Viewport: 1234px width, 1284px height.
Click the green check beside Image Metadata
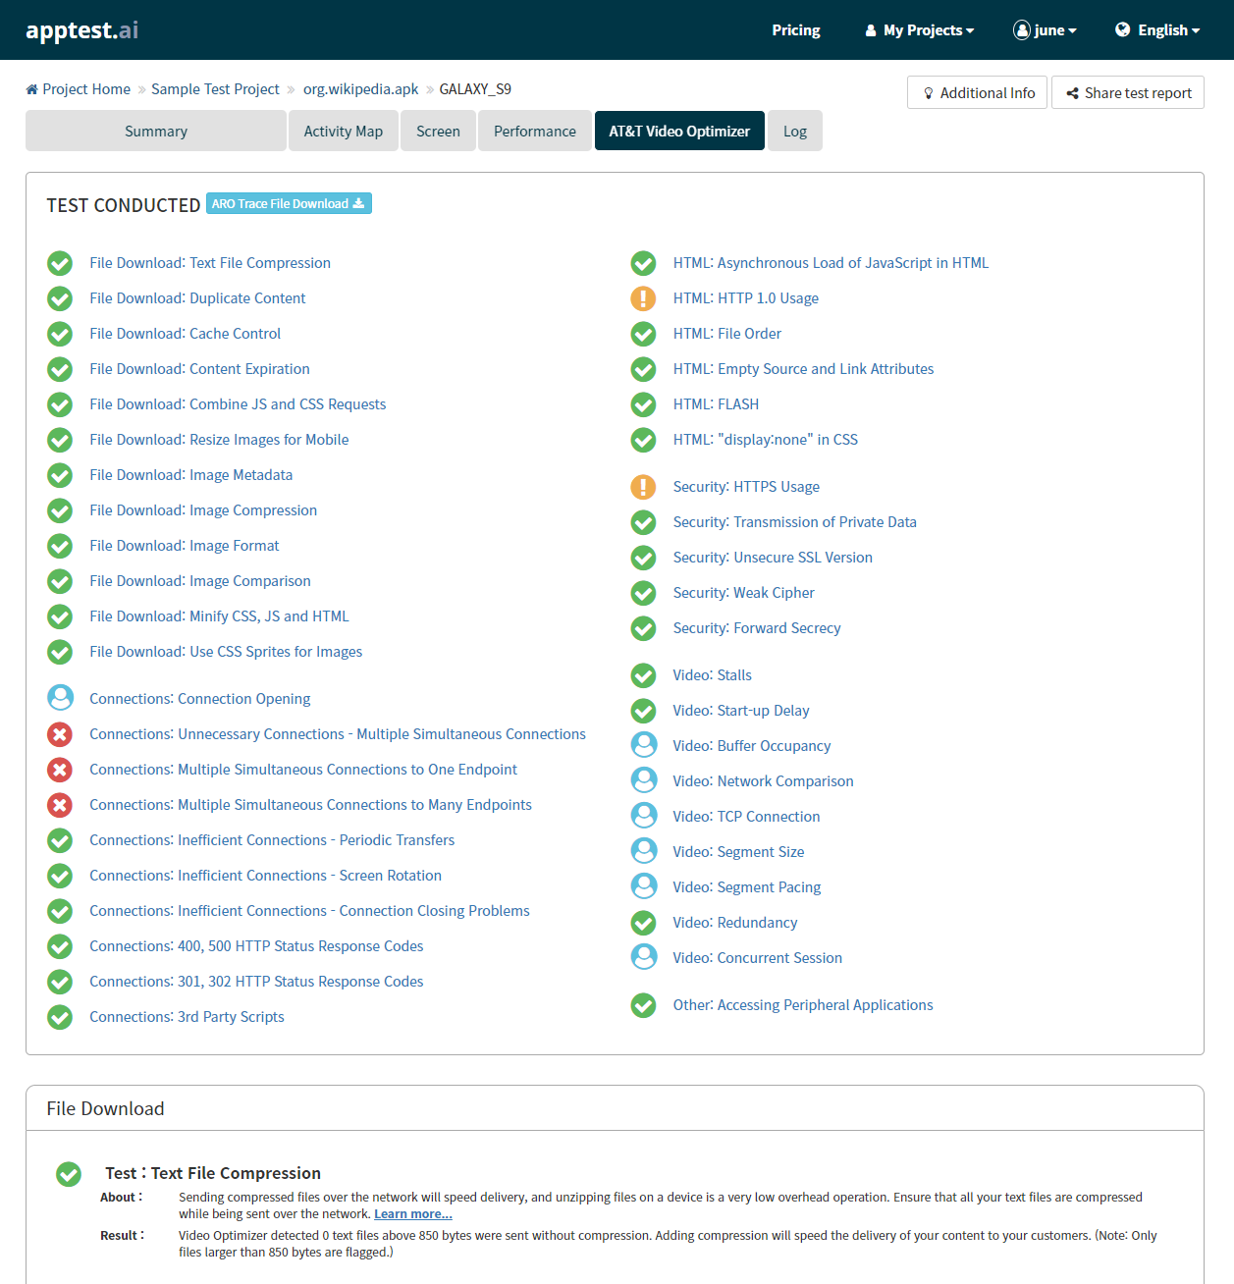tap(60, 475)
